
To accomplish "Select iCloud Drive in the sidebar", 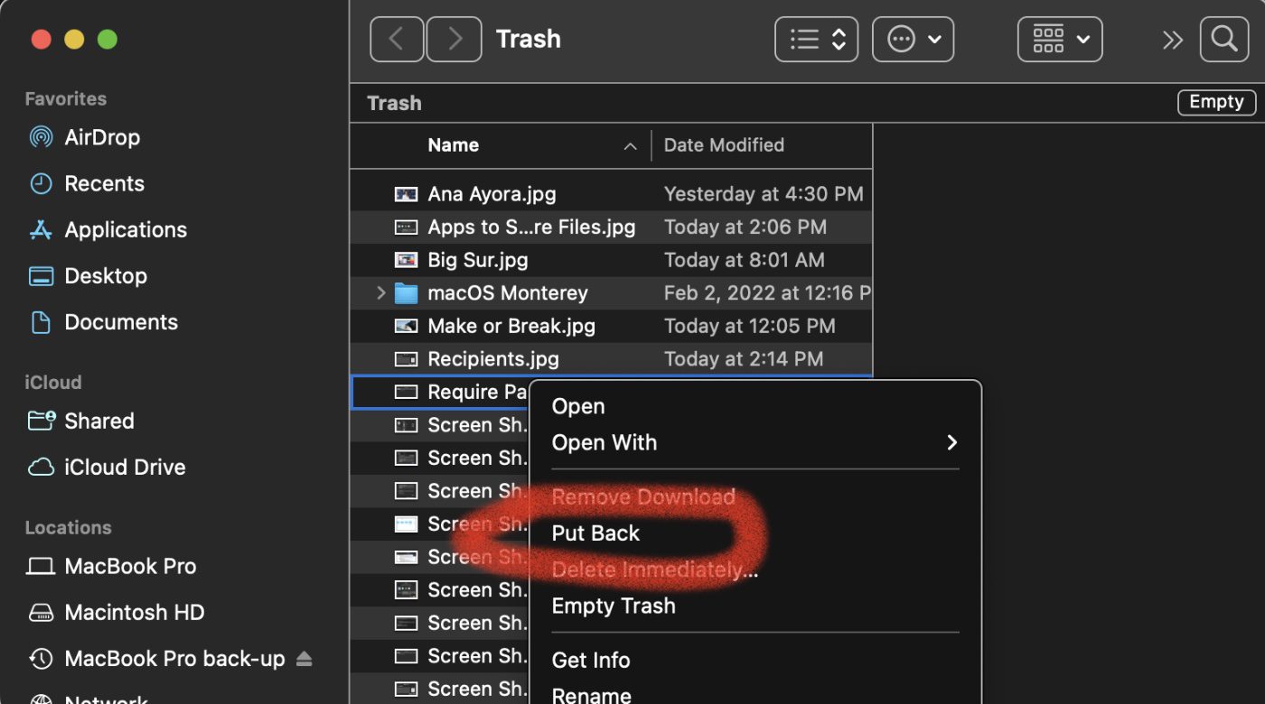I will (125, 467).
